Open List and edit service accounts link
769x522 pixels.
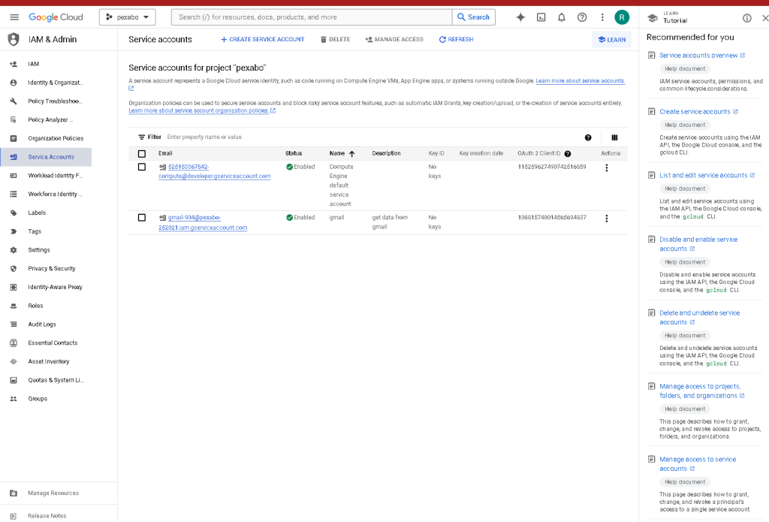pos(707,175)
